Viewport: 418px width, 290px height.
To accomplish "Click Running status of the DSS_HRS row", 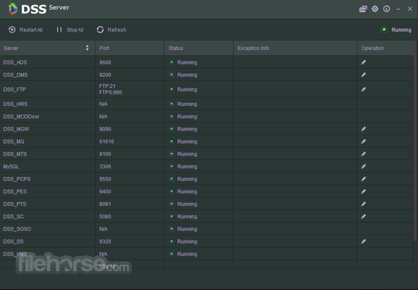I will click(183, 104).
